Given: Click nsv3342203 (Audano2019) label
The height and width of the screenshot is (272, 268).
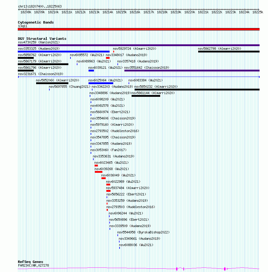Looking at the screenshot, I should coord(112,87).
